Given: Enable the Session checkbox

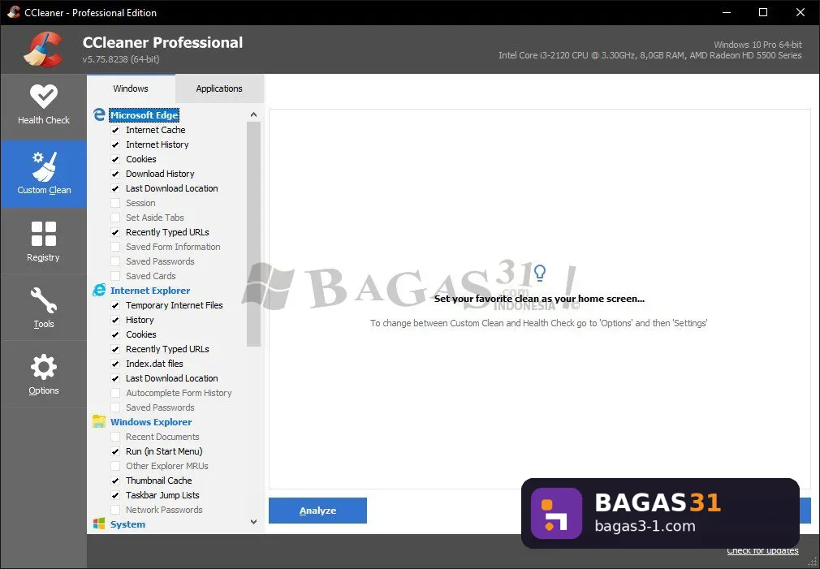Looking at the screenshot, I should [x=115, y=203].
